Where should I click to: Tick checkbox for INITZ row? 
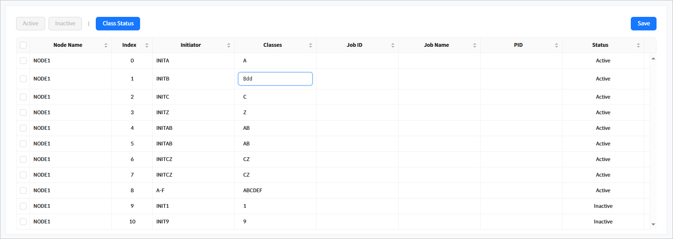[23, 113]
